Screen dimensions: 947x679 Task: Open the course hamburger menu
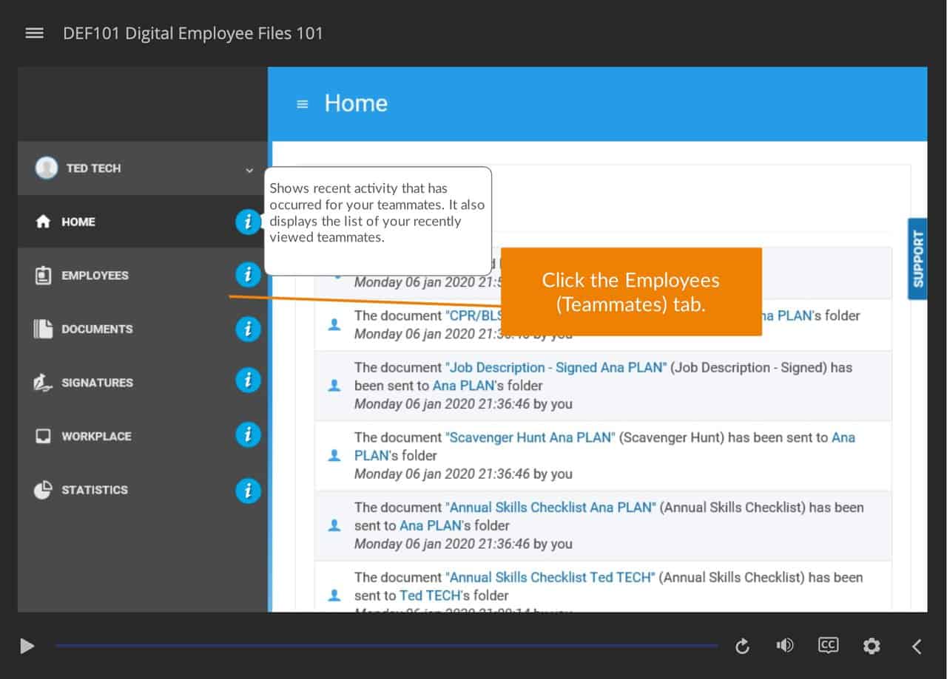coord(34,33)
